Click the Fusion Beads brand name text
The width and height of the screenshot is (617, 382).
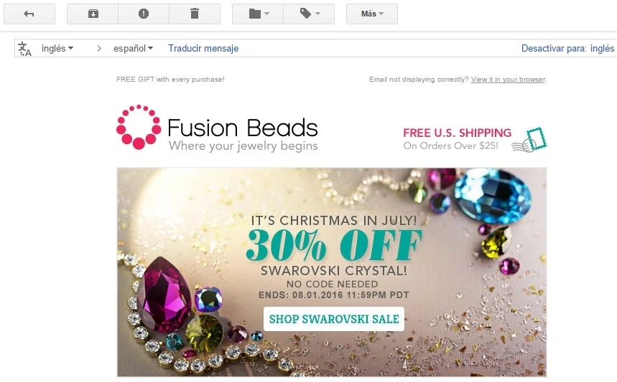point(243,128)
